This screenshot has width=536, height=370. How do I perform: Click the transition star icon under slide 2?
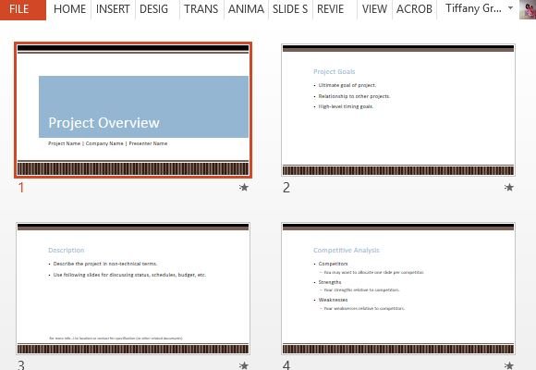tap(509, 187)
